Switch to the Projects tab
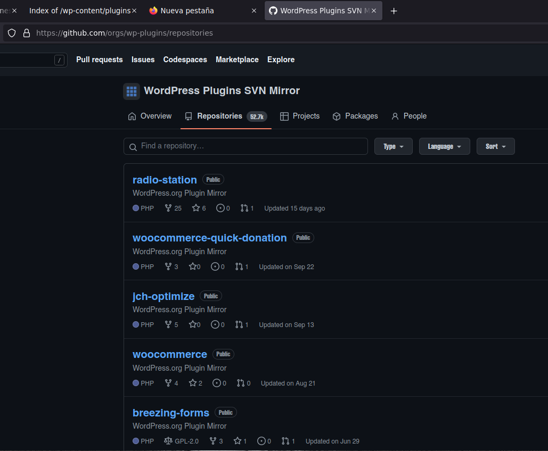The height and width of the screenshot is (451, 548). 300,116
